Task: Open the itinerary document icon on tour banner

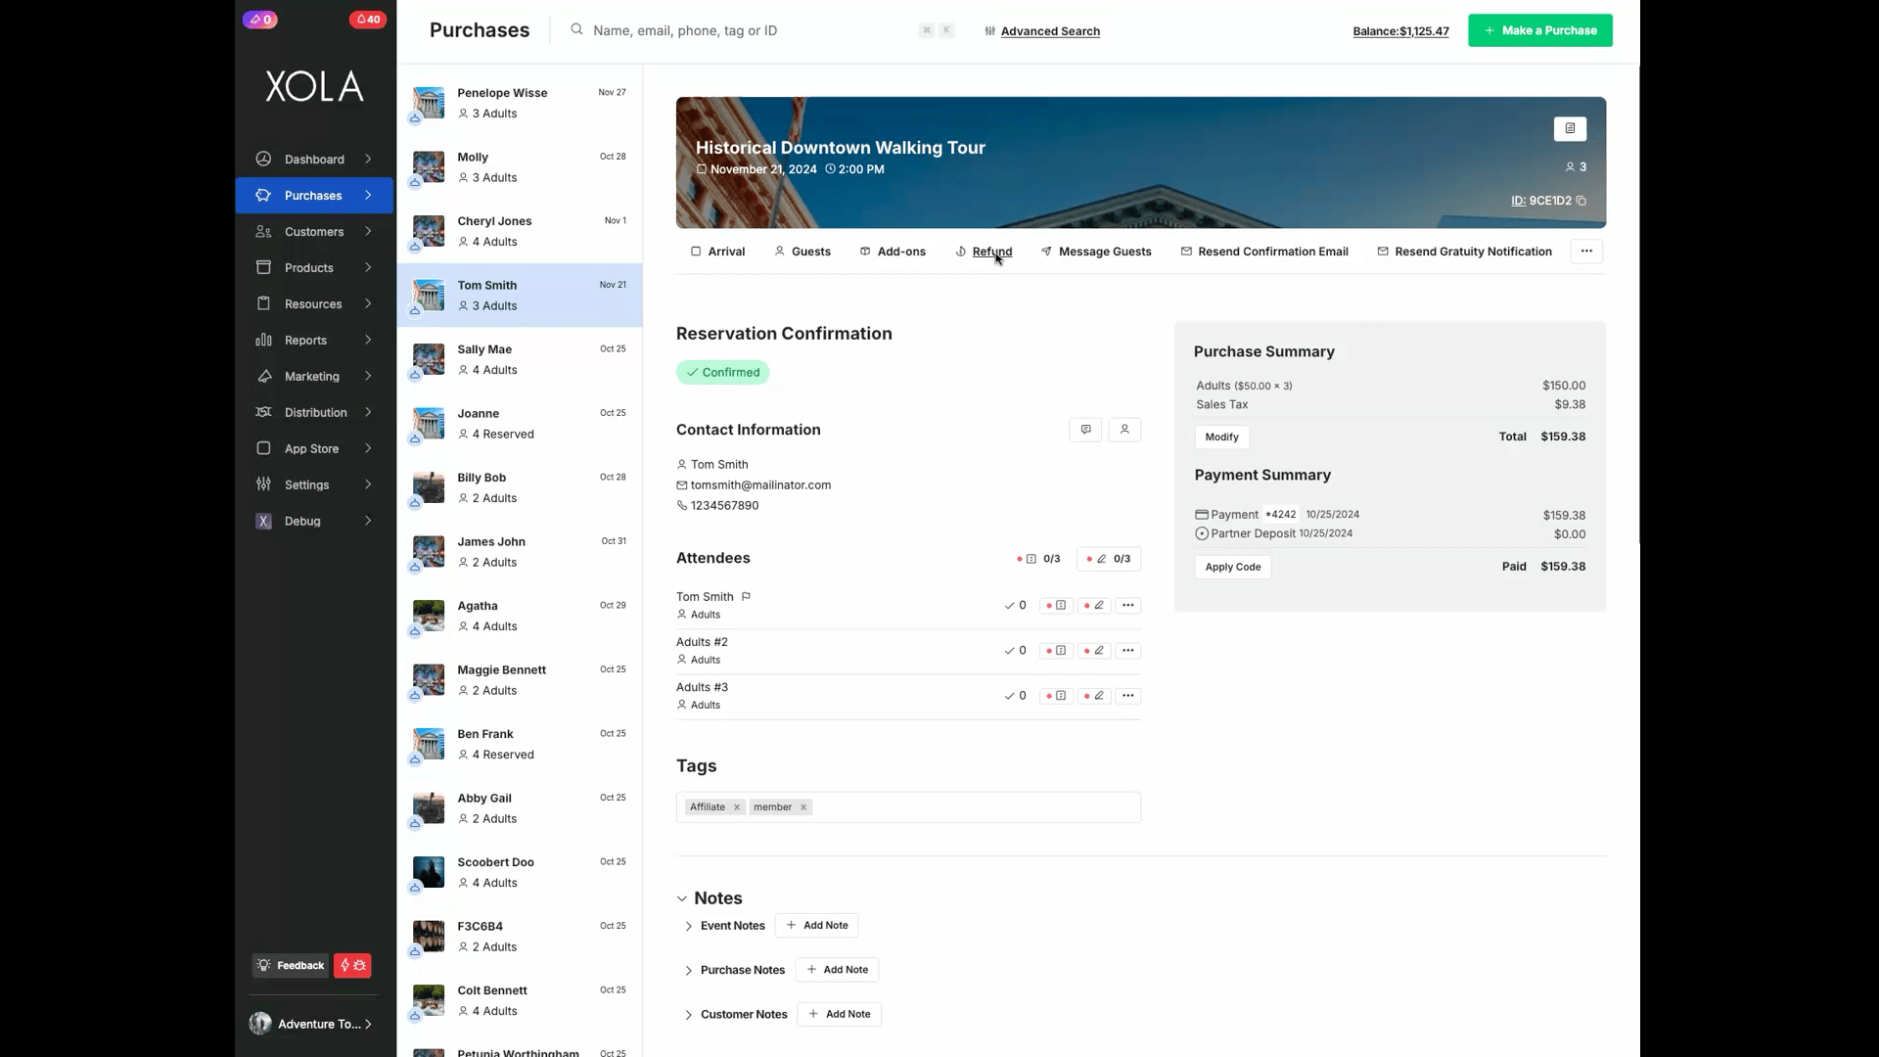Action: click(1570, 128)
